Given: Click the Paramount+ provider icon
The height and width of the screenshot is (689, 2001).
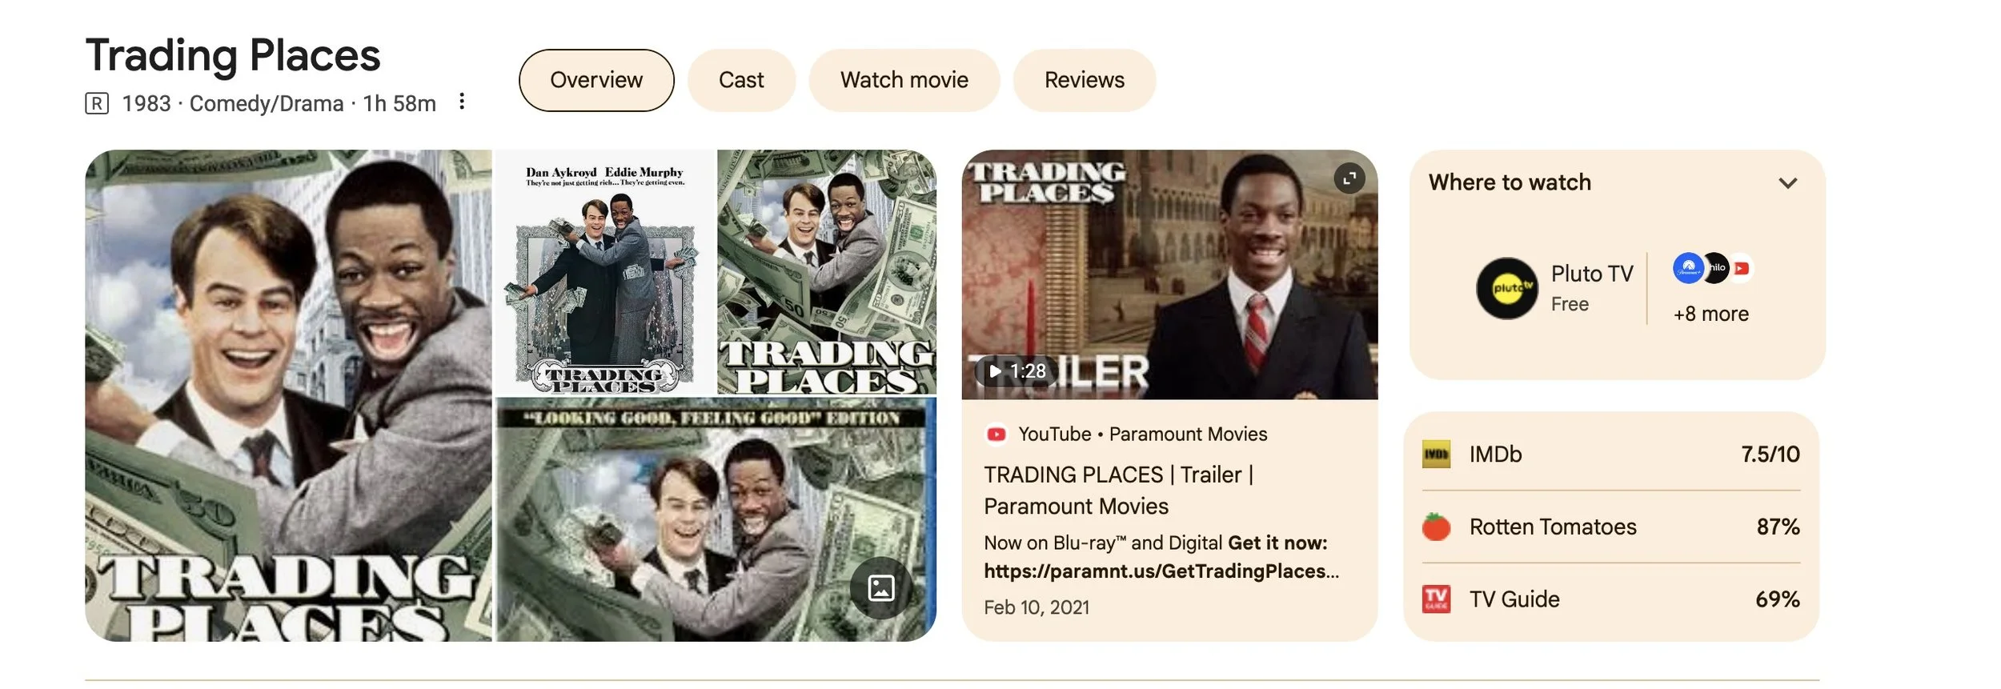Looking at the screenshot, I should click(1688, 268).
